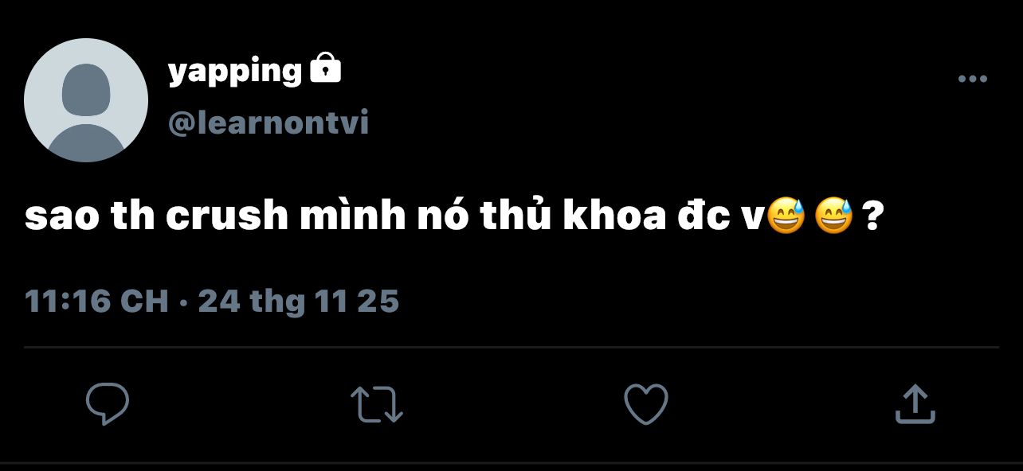1023x471 pixels.
Task: Click the question mark ending the tweet
Action: [872, 217]
